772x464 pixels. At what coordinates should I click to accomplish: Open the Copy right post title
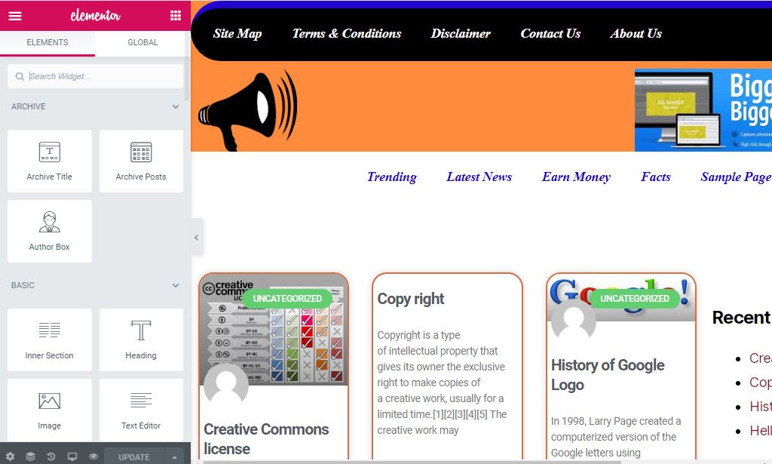pos(411,299)
